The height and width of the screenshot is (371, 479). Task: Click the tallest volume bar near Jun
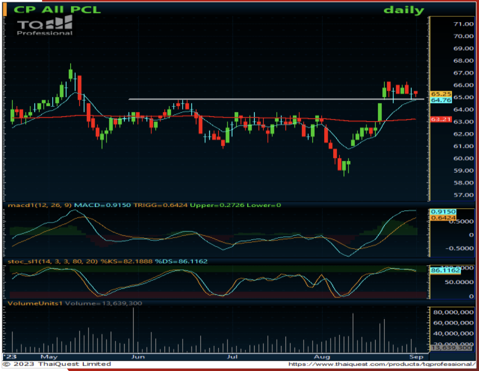coord(133,330)
